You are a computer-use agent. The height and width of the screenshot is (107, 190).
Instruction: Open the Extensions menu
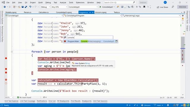coord(80,2)
